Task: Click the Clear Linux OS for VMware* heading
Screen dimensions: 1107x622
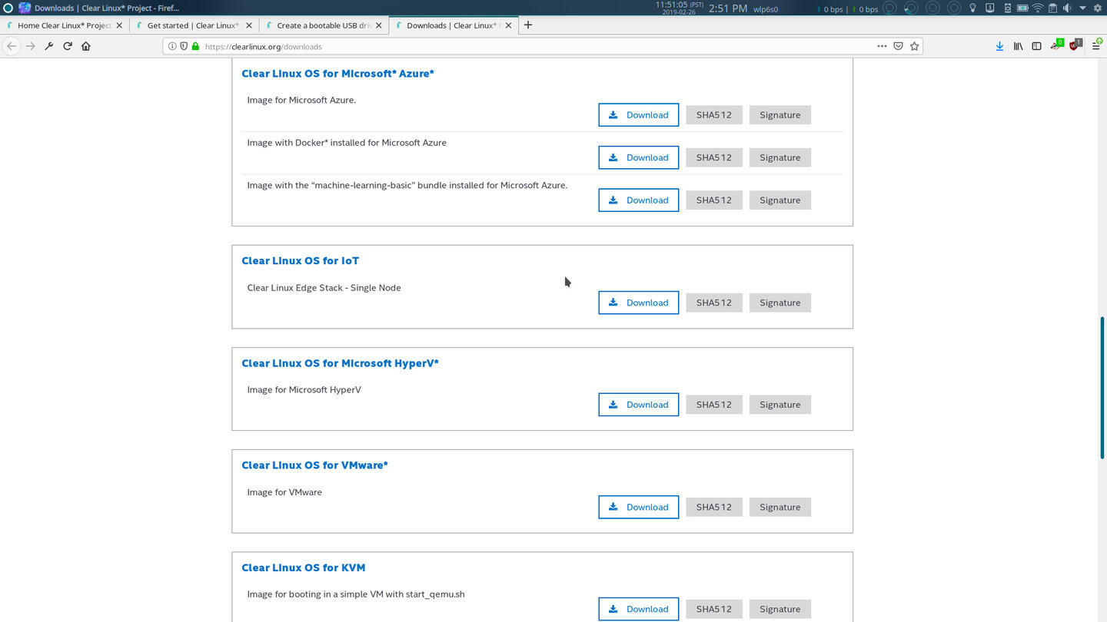Action: [x=314, y=465]
